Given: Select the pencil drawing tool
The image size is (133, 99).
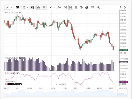Looking at the screenshot, I should click(51, 7).
